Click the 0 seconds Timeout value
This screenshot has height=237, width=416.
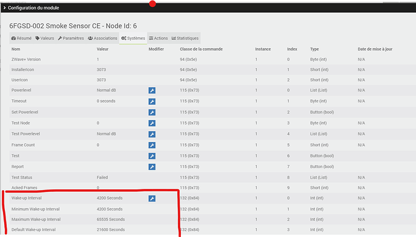coord(106,101)
